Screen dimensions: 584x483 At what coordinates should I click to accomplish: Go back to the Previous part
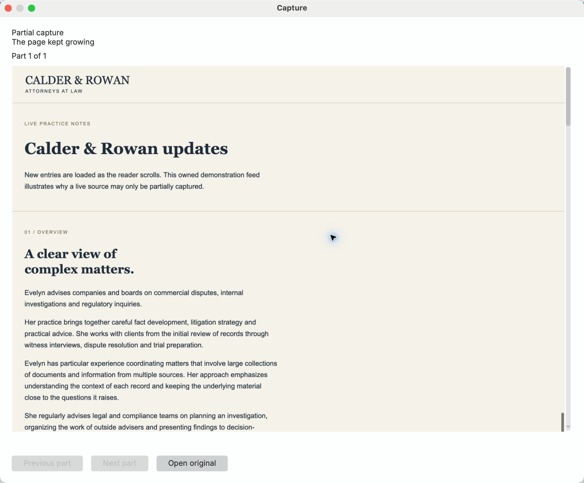47,463
